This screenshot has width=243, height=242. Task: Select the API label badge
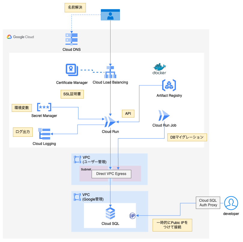pyautogui.click(x=128, y=114)
